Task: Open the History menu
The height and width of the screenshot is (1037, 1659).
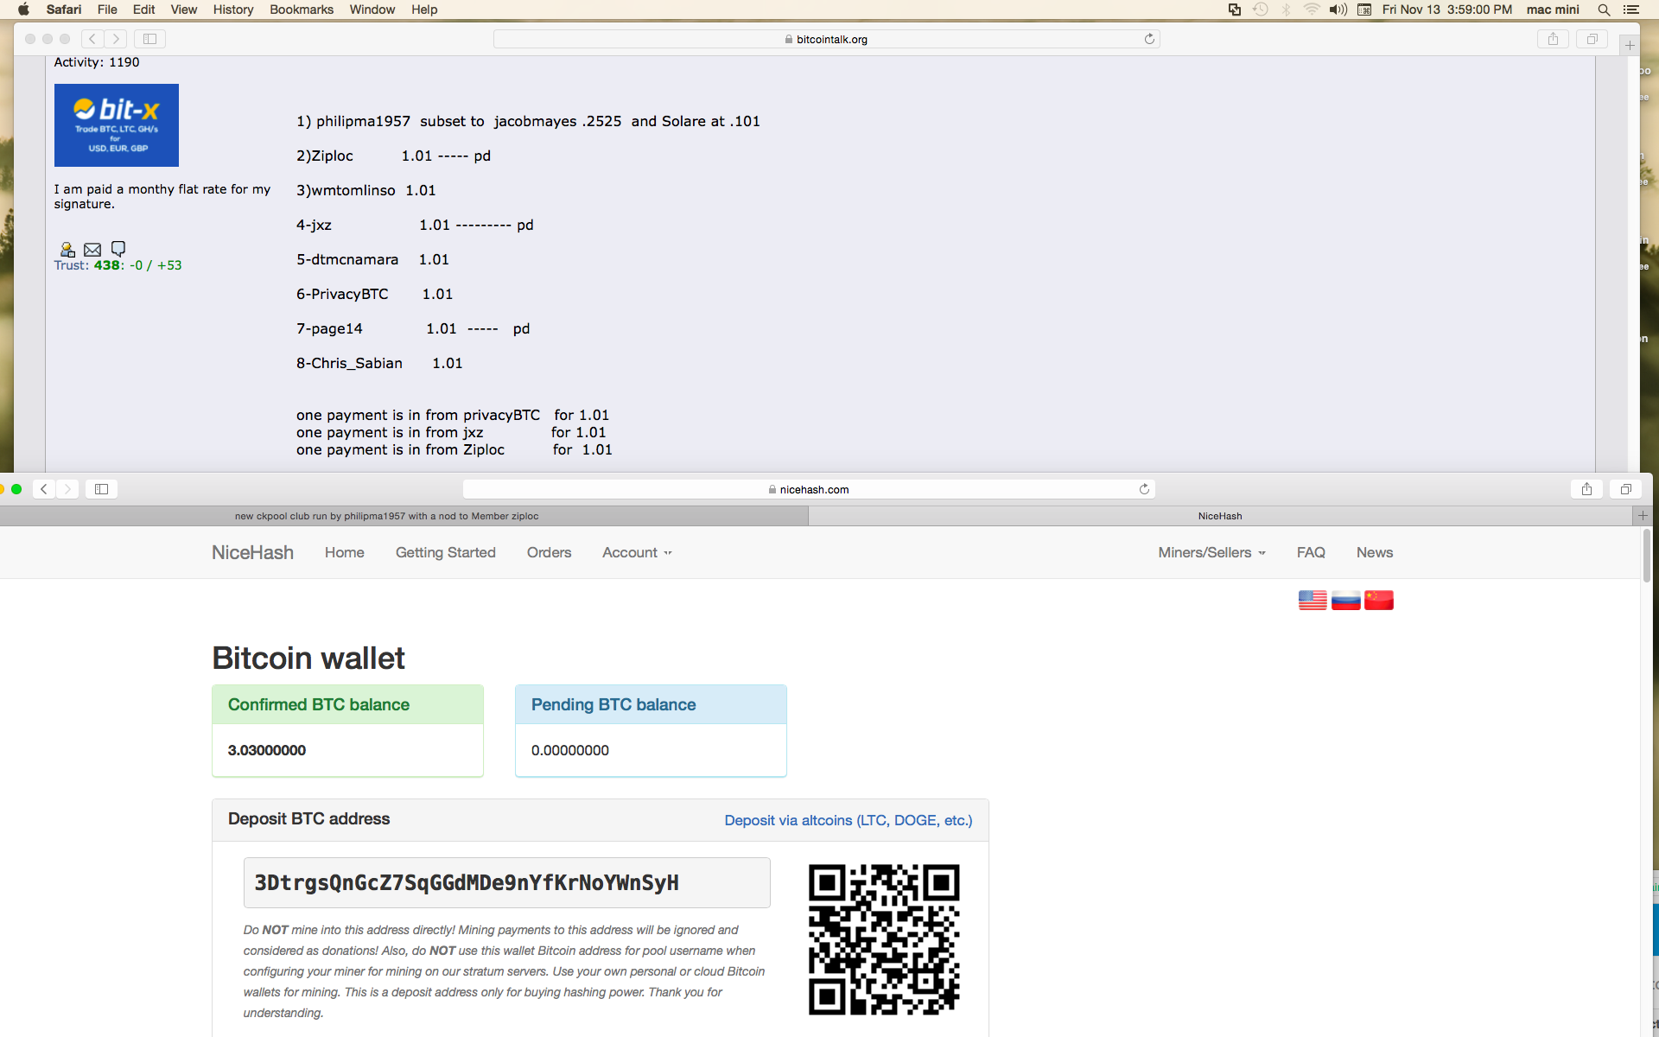Action: pyautogui.click(x=232, y=10)
